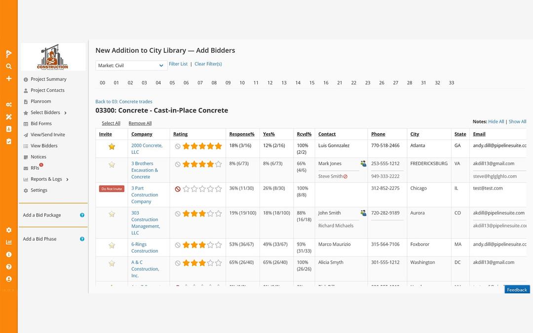
Task: Click the contact group icon next to Mark Jones
Action: pyautogui.click(x=363, y=163)
